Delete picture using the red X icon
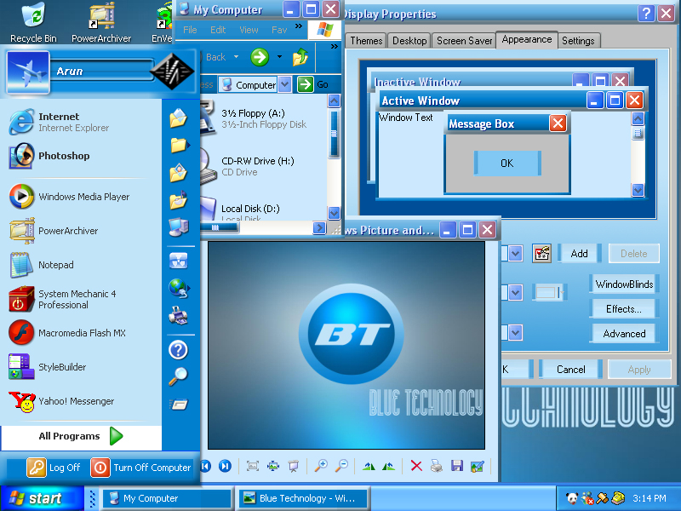The height and width of the screenshot is (511, 681). coord(416,466)
